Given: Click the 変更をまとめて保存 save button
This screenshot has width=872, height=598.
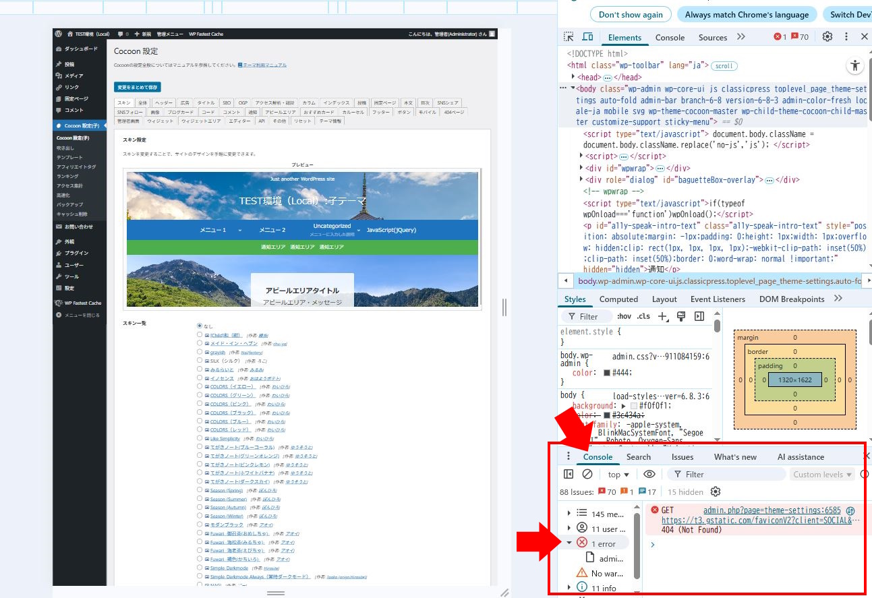Looking at the screenshot, I should [138, 87].
